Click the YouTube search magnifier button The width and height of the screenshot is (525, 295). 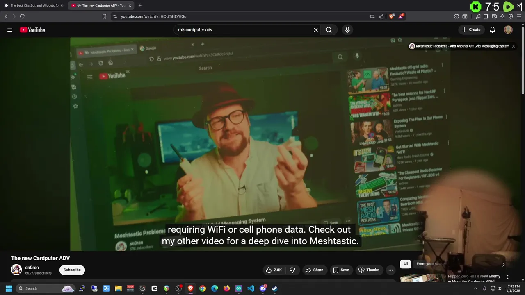[329, 30]
